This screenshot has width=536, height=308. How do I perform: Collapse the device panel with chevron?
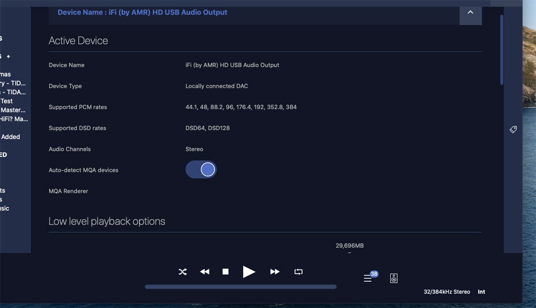click(x=470, y=12)
